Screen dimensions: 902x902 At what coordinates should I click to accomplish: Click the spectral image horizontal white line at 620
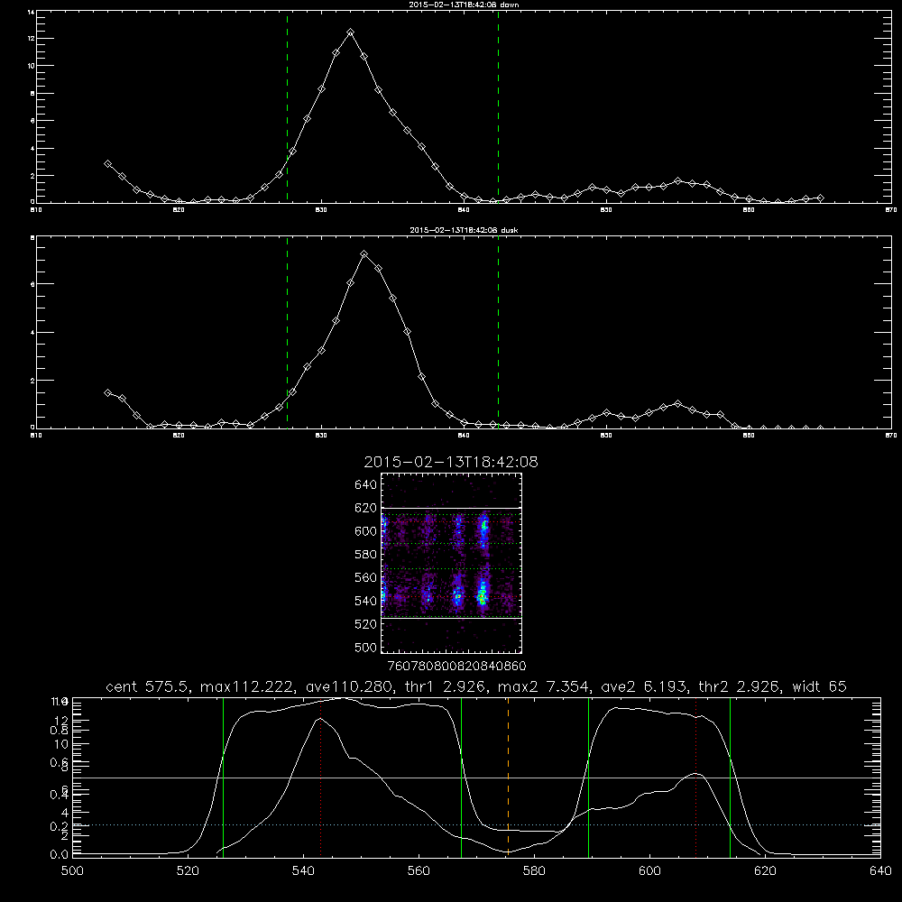(x=452, y=508)
